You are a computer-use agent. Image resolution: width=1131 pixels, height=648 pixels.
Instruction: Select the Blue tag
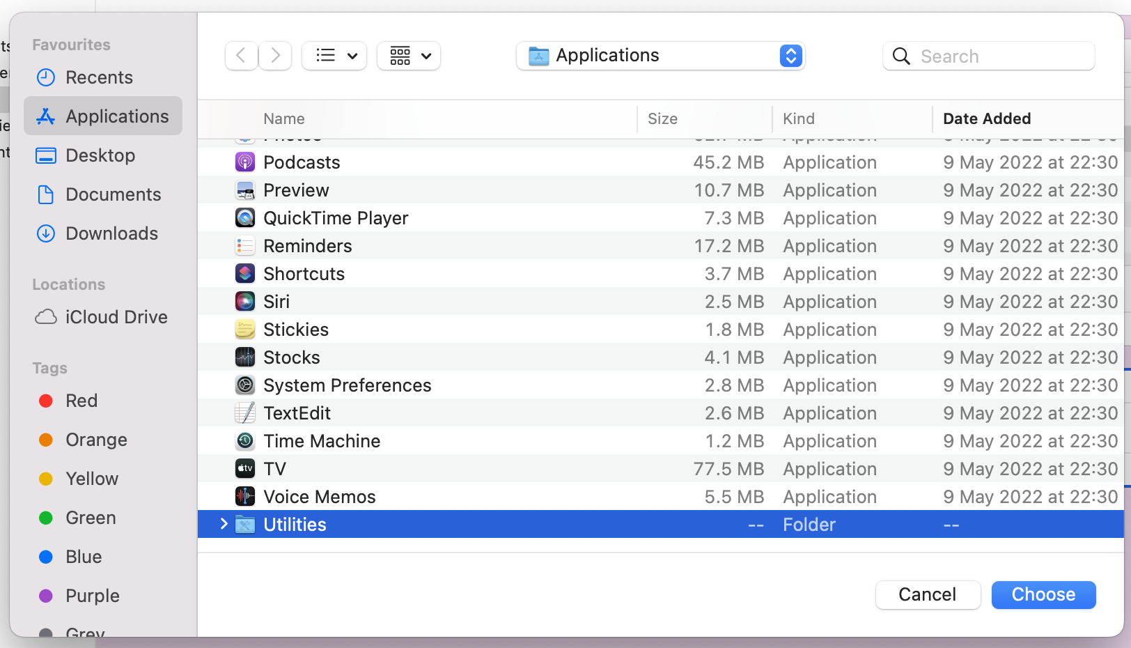pos(103,557)
